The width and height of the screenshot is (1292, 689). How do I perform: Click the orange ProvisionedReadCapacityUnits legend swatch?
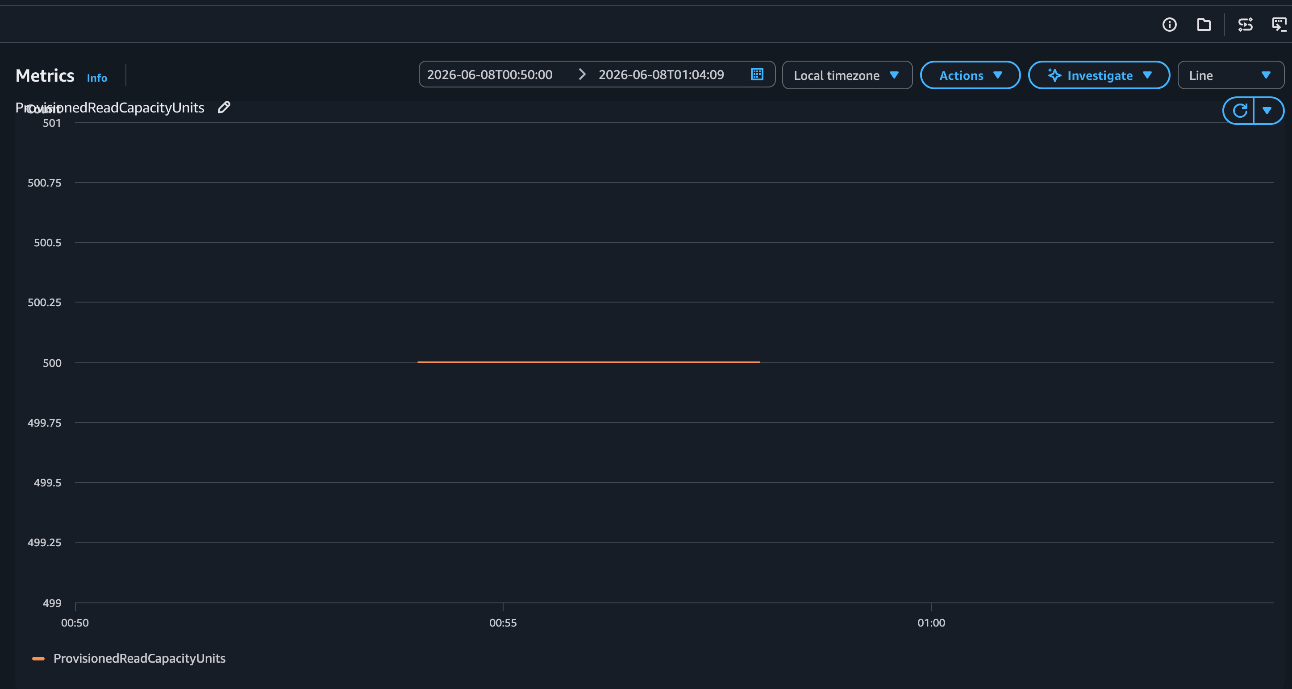tap(38, 658)
